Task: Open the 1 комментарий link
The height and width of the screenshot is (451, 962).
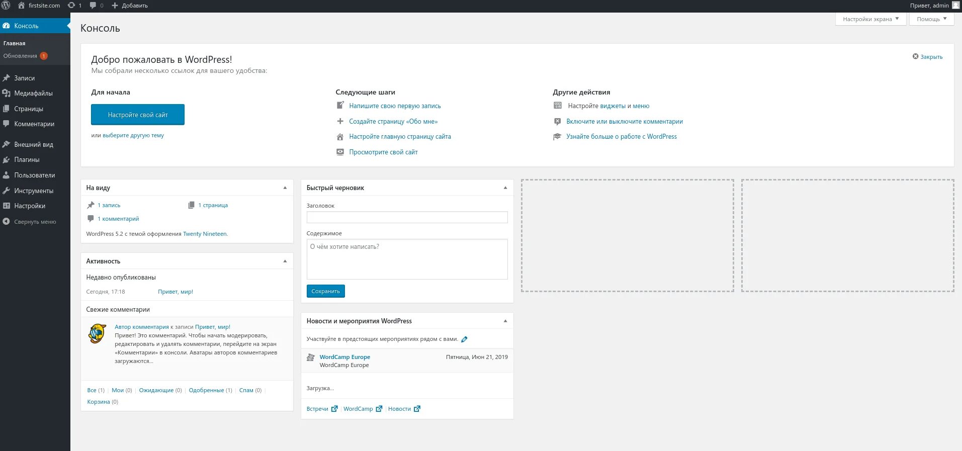Action: (x=118, y=219)
